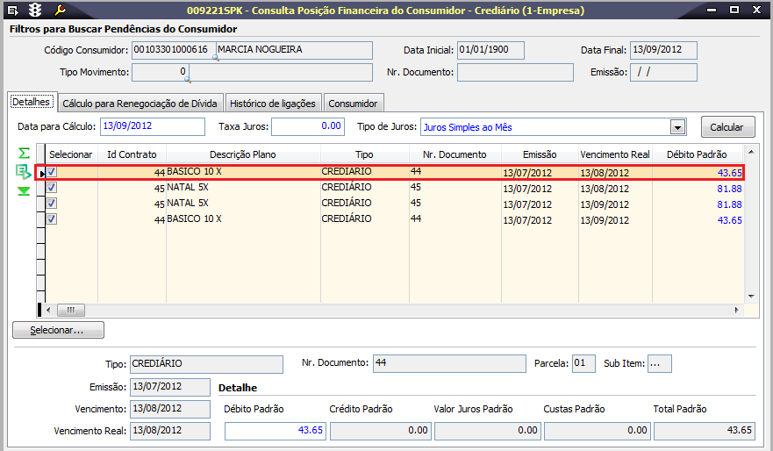Open Juros Simples ao Mês combo box
Screen dimensions: 773x451
553,127
